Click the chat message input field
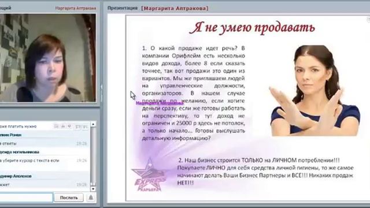 tap(26, 198)
